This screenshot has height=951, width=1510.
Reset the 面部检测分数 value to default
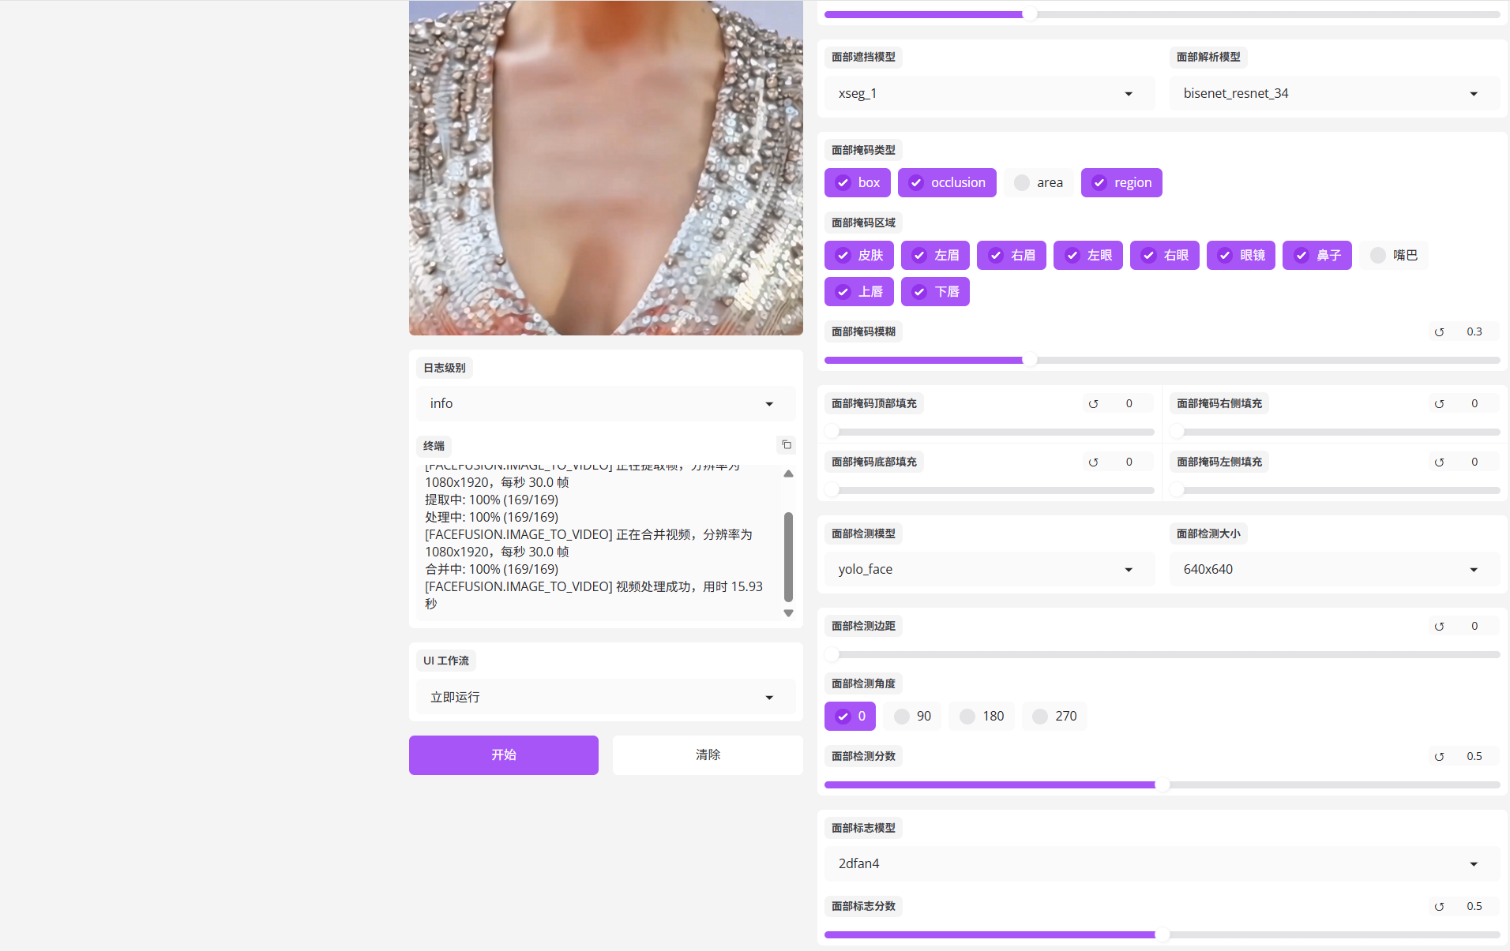1439,757
